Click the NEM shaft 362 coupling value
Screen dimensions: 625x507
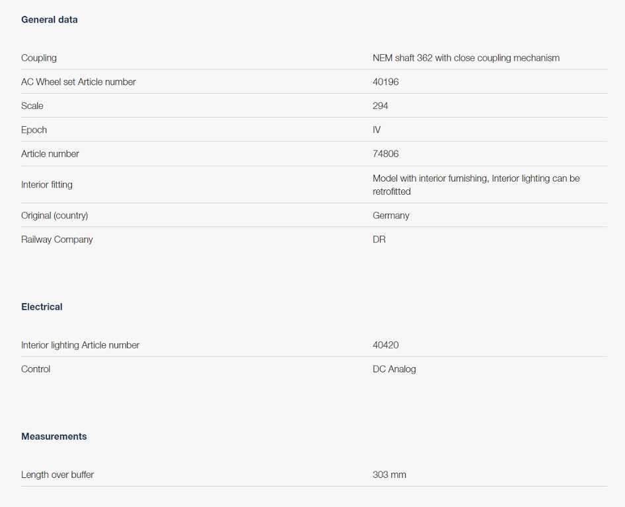466,58
